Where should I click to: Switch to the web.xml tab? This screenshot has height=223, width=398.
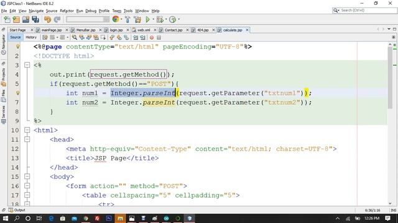coord(144,30)
